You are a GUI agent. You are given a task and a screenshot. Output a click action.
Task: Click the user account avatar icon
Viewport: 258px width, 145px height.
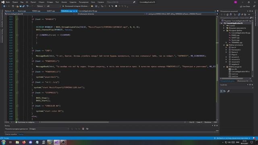[x=235, y=2]
